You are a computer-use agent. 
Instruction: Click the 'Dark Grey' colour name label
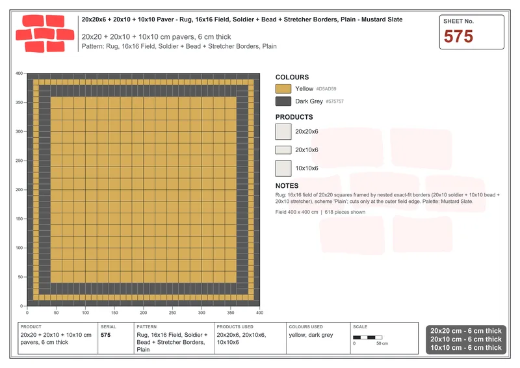tap(309, 101)
